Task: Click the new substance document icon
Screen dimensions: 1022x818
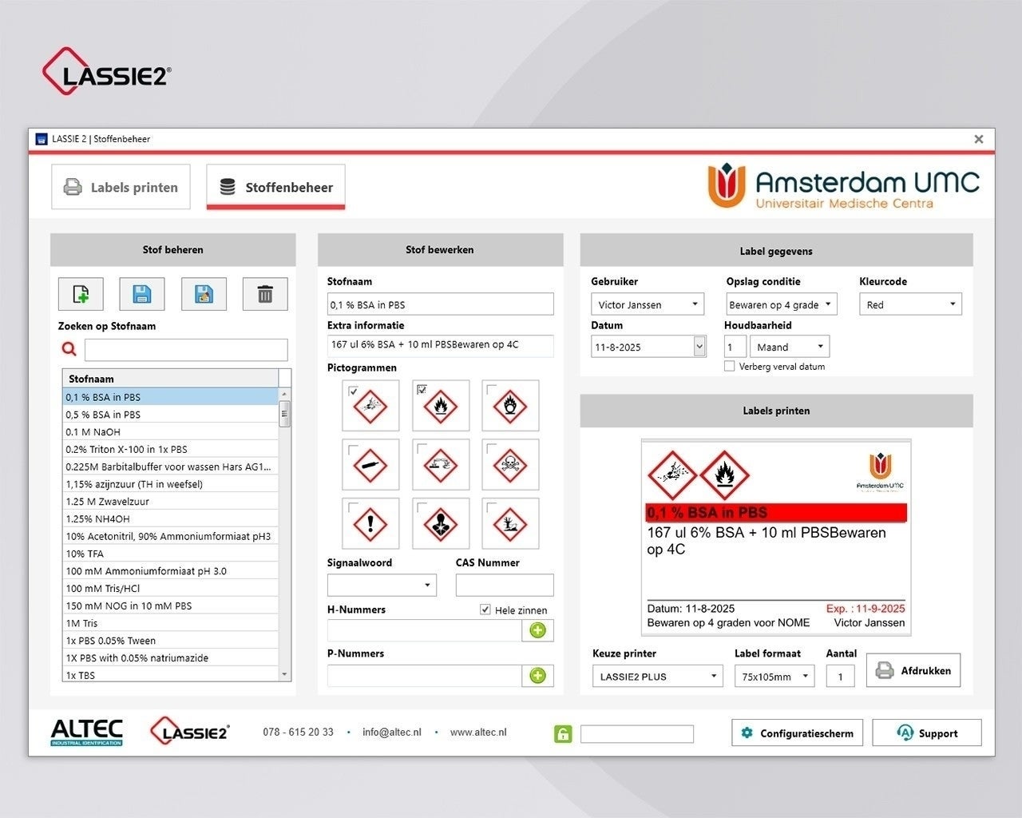Action: [x=81, y=295]
